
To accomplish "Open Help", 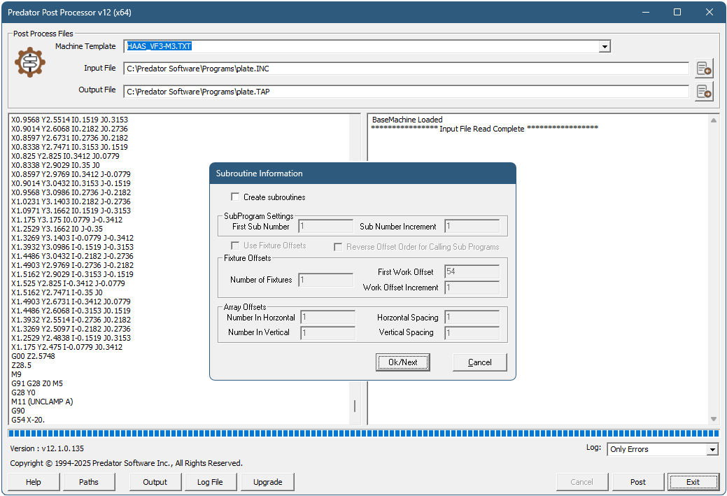I will coord(34,482).
